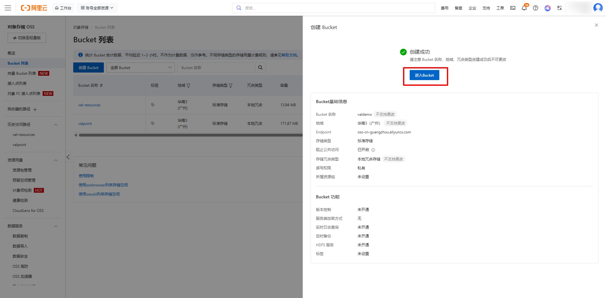Click 对象存储 breadcrumb
The image size is (606, 298).
(81, 27)
